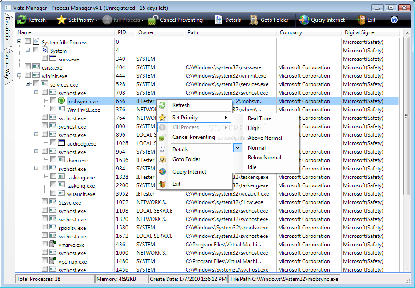Click the Refresh icon in context menu

point(162,105)
